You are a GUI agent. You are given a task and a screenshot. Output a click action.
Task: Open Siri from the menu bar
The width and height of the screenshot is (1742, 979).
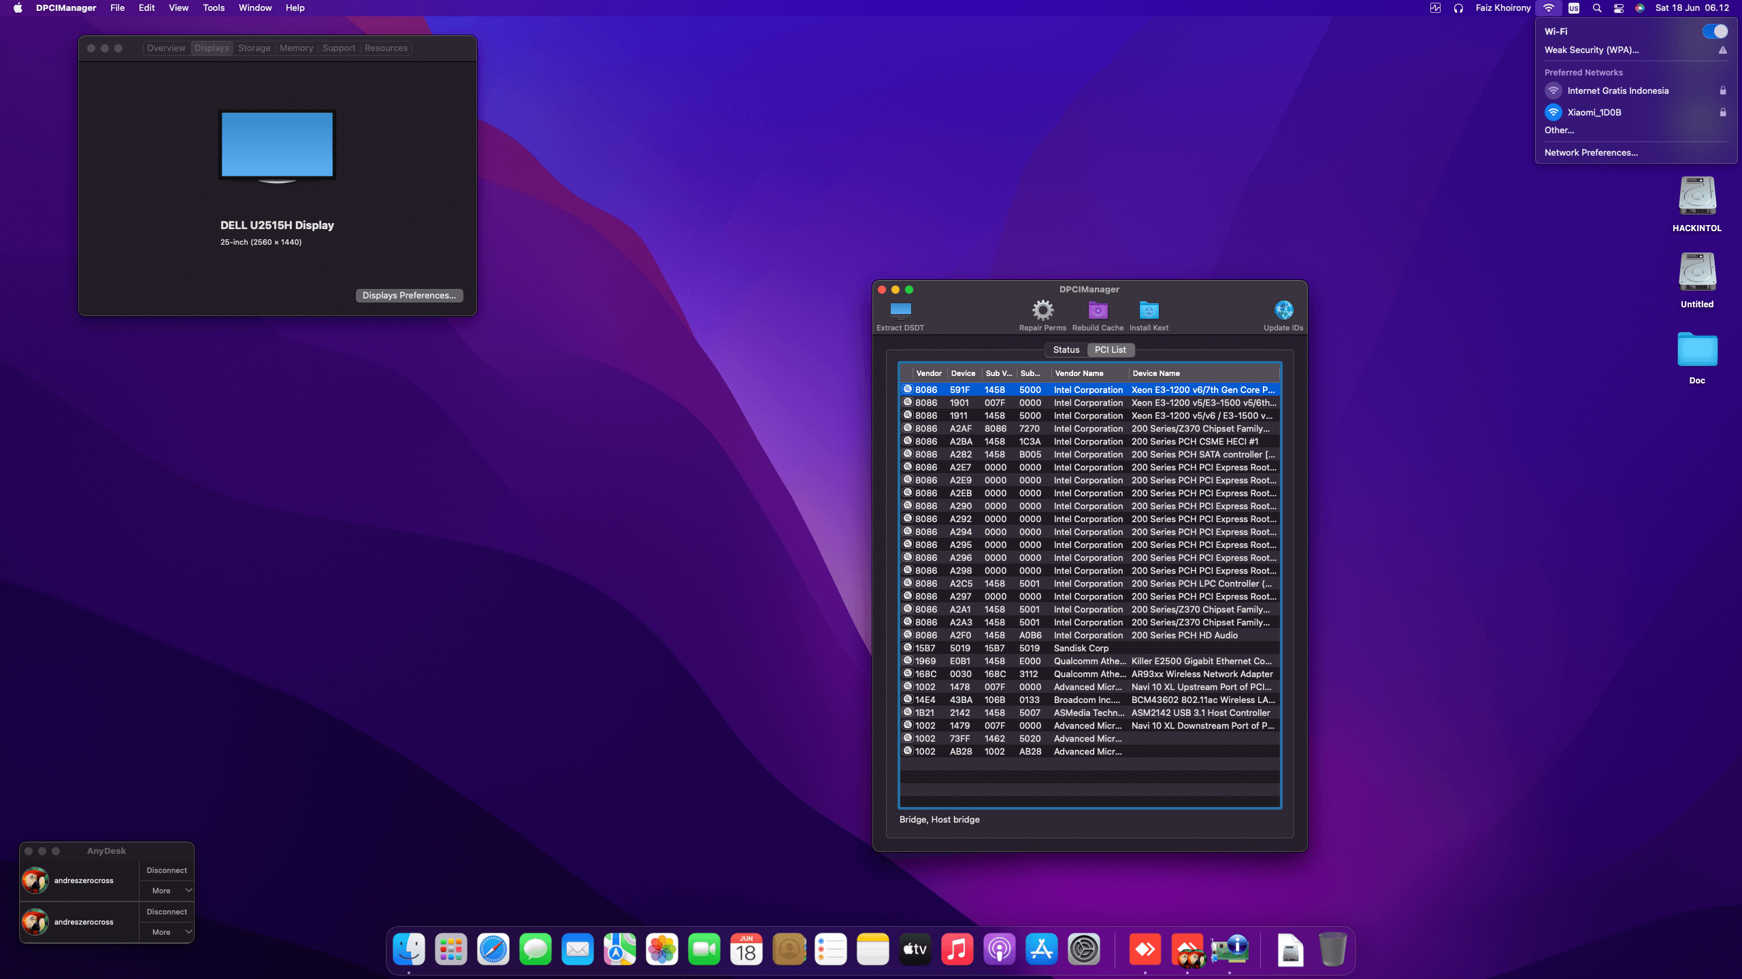point(1640,8)
